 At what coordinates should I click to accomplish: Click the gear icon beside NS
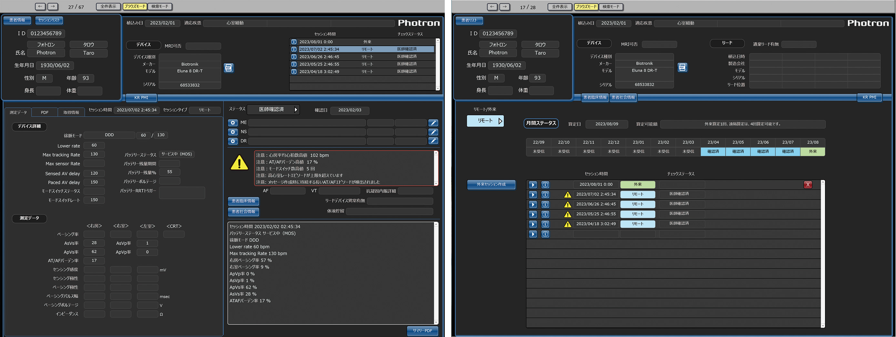pos(233,132)
